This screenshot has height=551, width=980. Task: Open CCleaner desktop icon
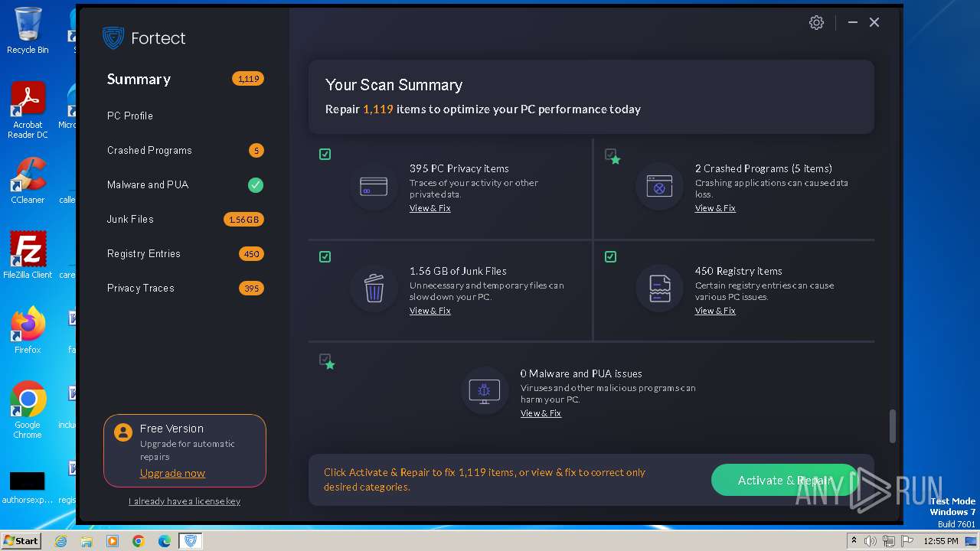tap(28, 181)
